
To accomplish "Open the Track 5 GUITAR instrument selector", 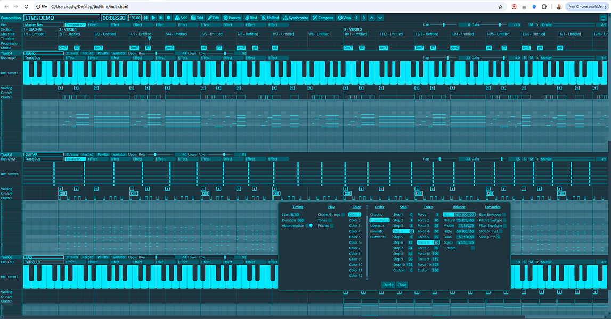I will [x=43, y=154].
